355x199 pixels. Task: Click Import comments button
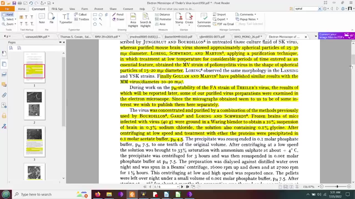(x=219, y=14)
